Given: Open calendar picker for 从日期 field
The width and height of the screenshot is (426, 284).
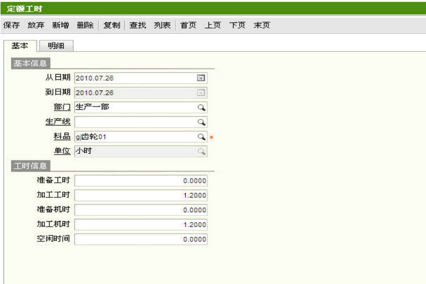Looking at the screenshot, I should click(x=201, y=78).
